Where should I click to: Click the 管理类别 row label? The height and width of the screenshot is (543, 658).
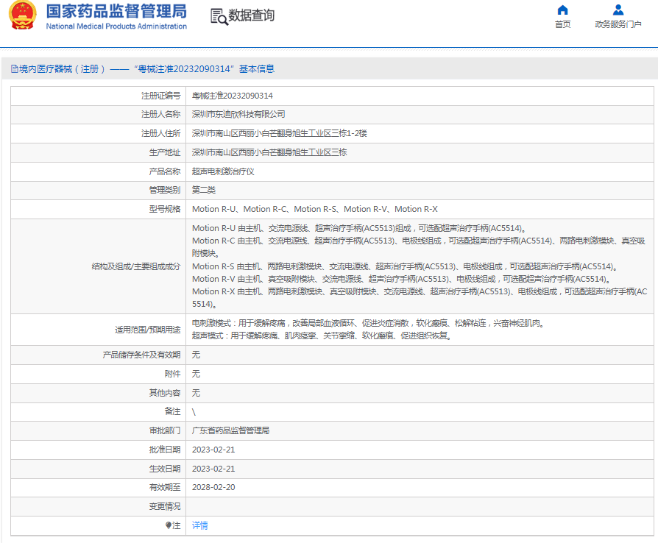click(165, 190)
